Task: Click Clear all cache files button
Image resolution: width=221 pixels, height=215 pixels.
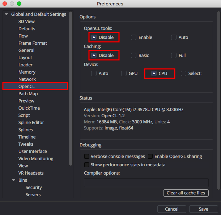Action: (186, 193)
